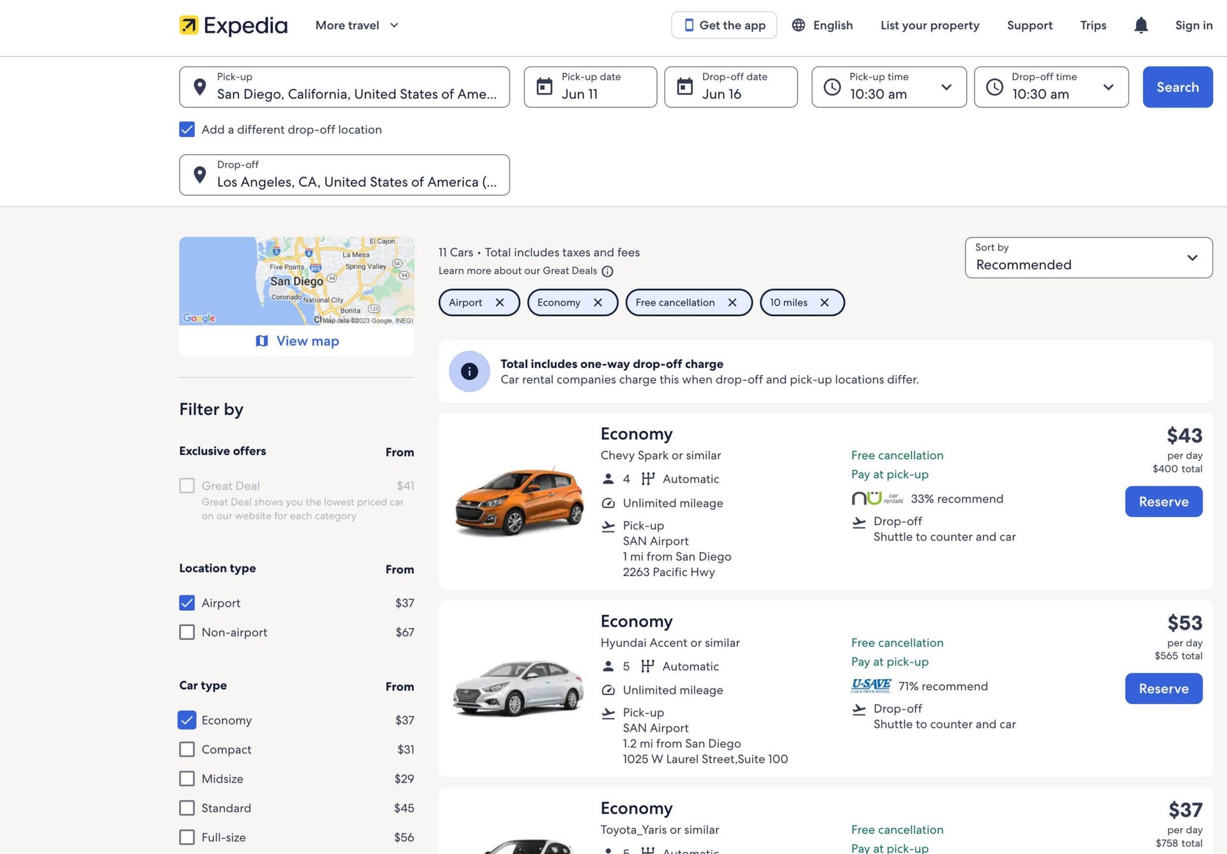Remove the 10 miles filter chip
Image resolution: width=1227 pixels, height=854 pixels.
point(824,302)
